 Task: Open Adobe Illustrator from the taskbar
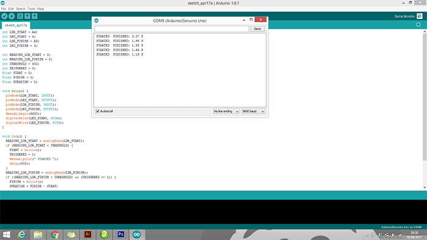(88, 235)
